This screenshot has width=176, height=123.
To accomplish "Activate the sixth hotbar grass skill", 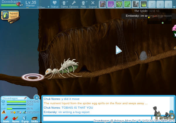I will (x=144, y=4).
